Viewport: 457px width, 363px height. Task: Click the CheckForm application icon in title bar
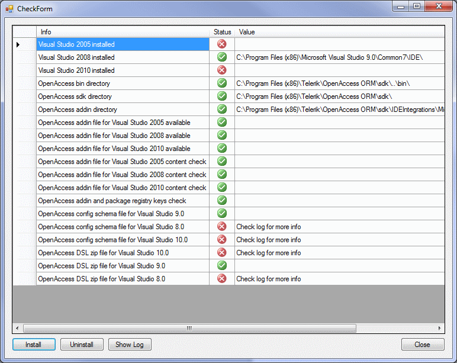9,9
